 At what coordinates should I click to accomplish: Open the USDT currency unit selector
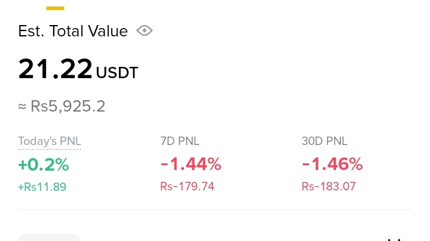[x=117, y=73]
